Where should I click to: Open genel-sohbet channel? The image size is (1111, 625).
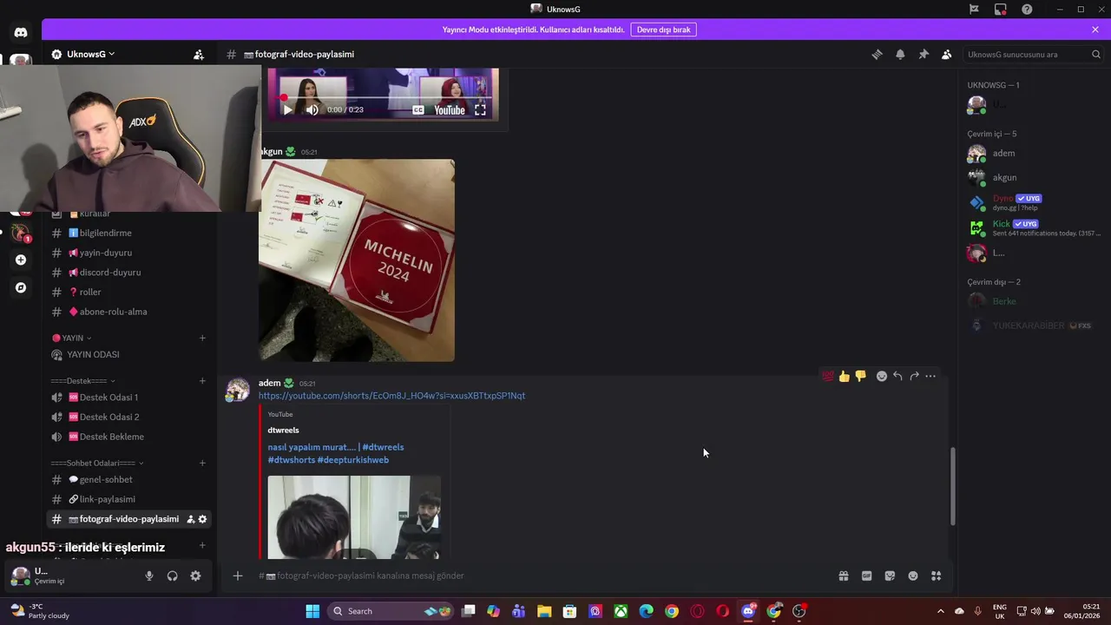point(128,479)
